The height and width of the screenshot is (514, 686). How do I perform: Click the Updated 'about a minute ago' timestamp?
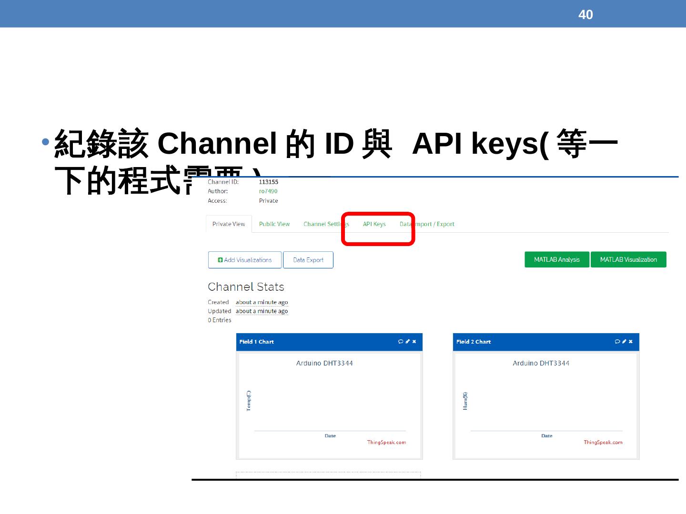click(x=262, y=311)
